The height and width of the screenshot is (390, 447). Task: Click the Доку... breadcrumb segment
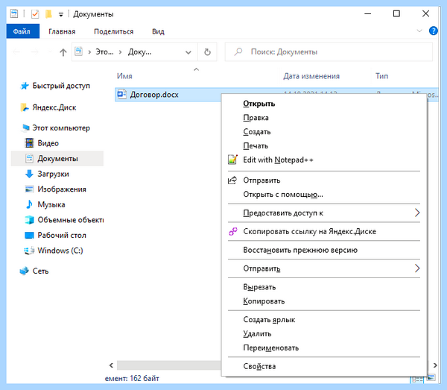(140, 52)
